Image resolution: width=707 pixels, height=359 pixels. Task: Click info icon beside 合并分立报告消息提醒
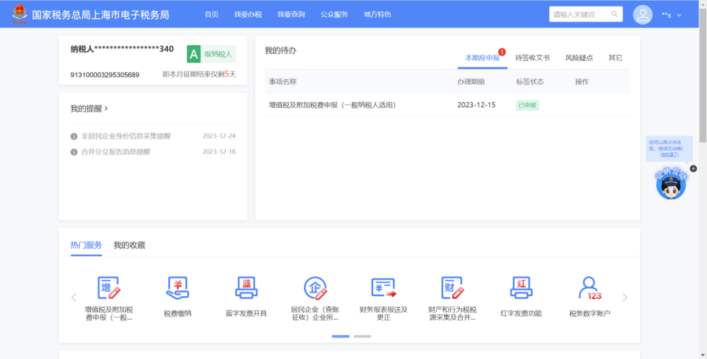point(74,152)
